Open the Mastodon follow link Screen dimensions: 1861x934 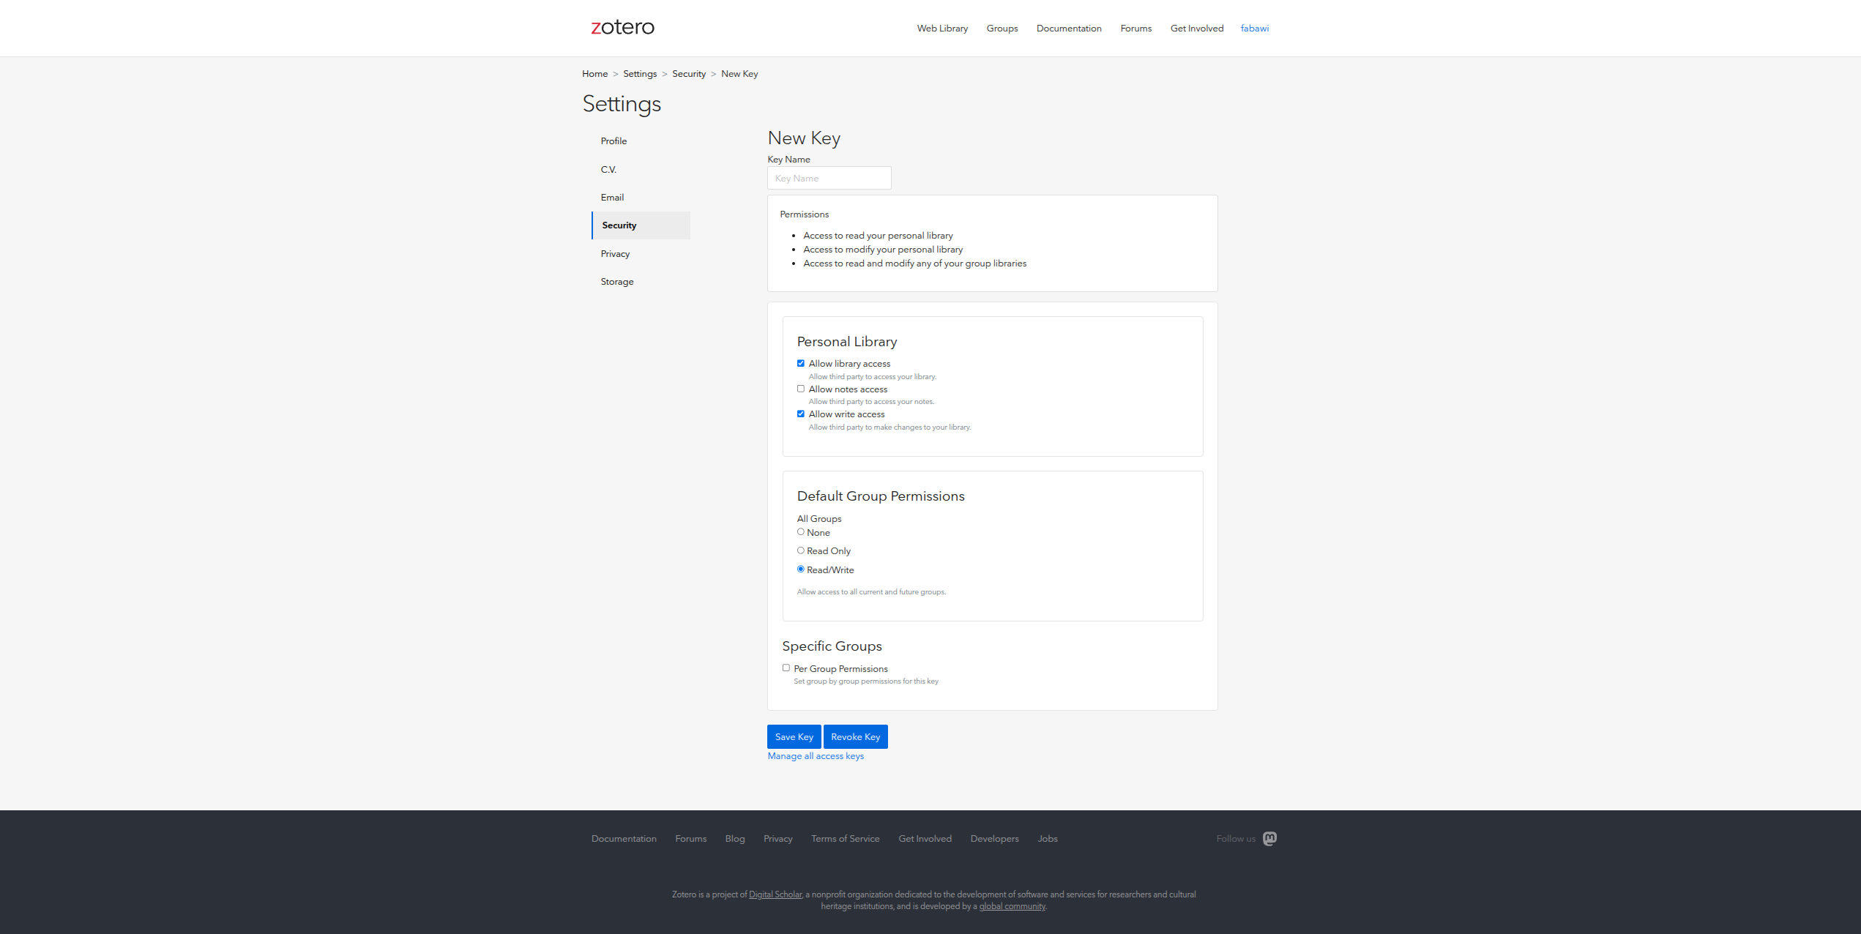[1270, 838]
